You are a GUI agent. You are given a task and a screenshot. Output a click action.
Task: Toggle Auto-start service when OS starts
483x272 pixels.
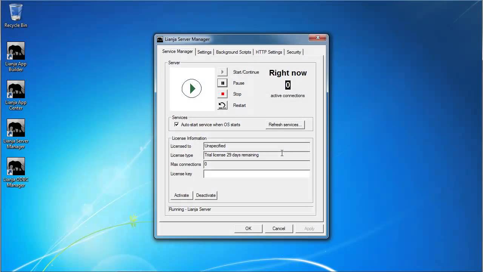click(x=177, y=124)
